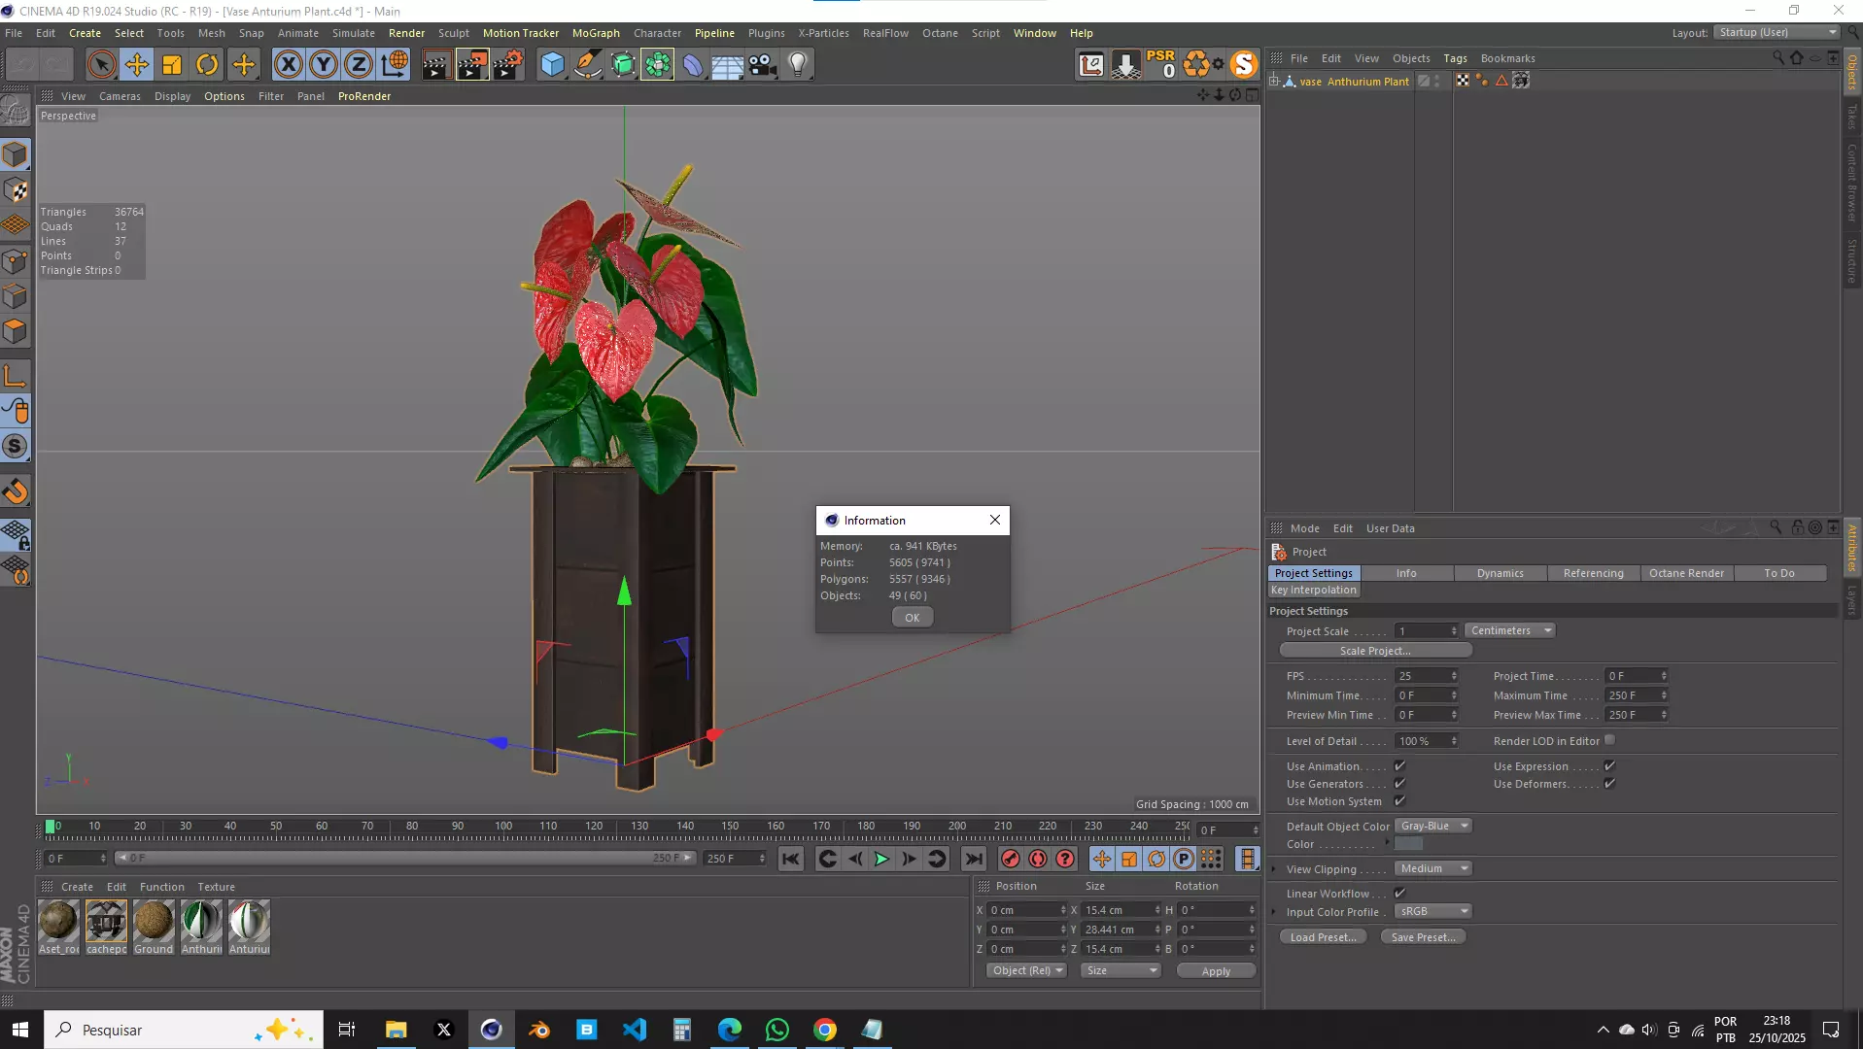Toggle Use Motion System checkbox

point(1399,801)
